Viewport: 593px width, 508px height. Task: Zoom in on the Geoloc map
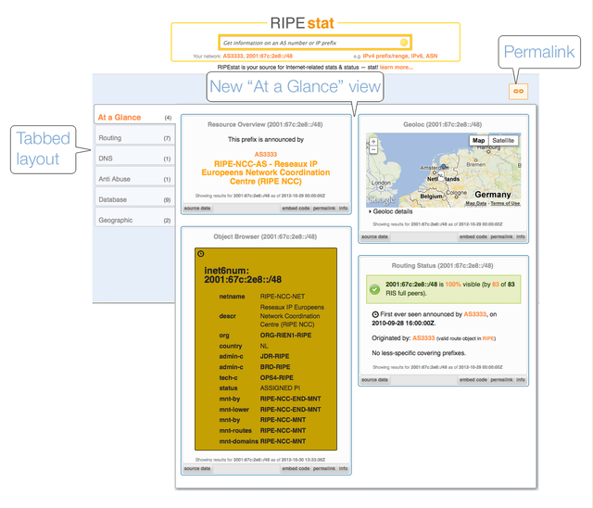point(373,142)
